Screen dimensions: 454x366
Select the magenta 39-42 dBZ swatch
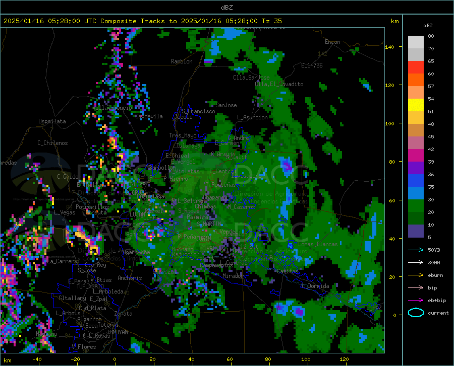(416, 156)
